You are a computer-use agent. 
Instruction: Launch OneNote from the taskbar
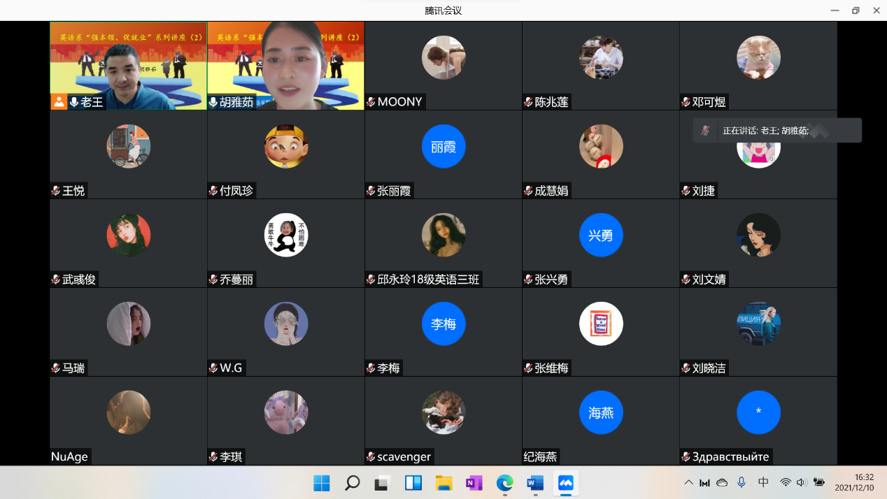[474, 483]
